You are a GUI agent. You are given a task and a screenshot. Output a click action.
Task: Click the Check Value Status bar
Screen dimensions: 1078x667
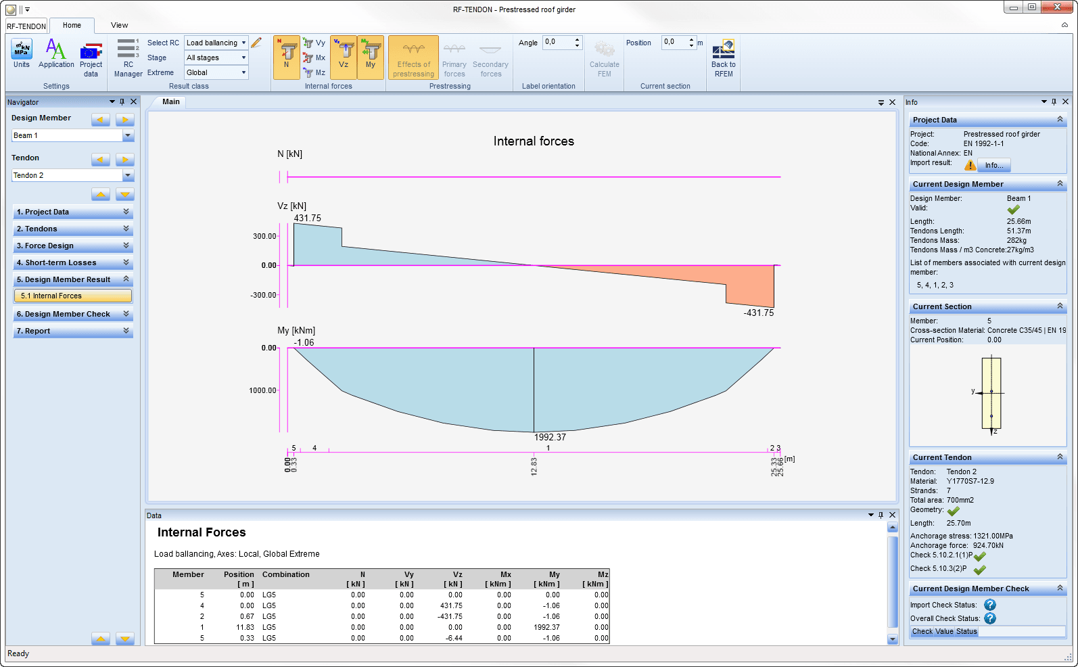pyautogui.click(x=987, y=631)
